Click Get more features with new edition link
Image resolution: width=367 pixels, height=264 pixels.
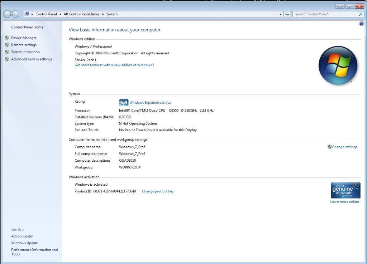point(114,65)
